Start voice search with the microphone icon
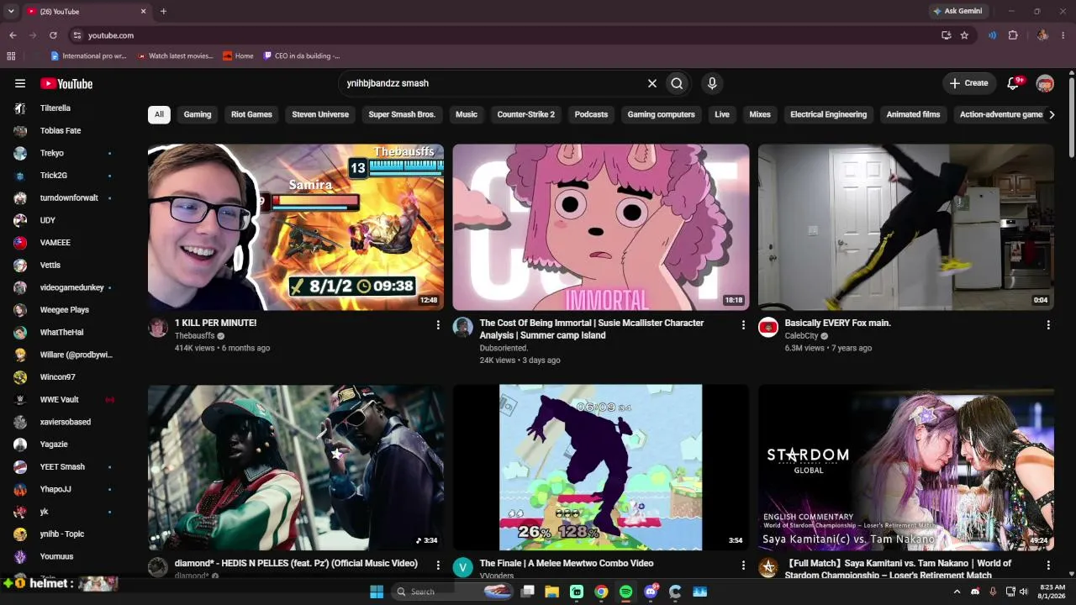The image size is (1076, 605). click(x=712, y=83)
